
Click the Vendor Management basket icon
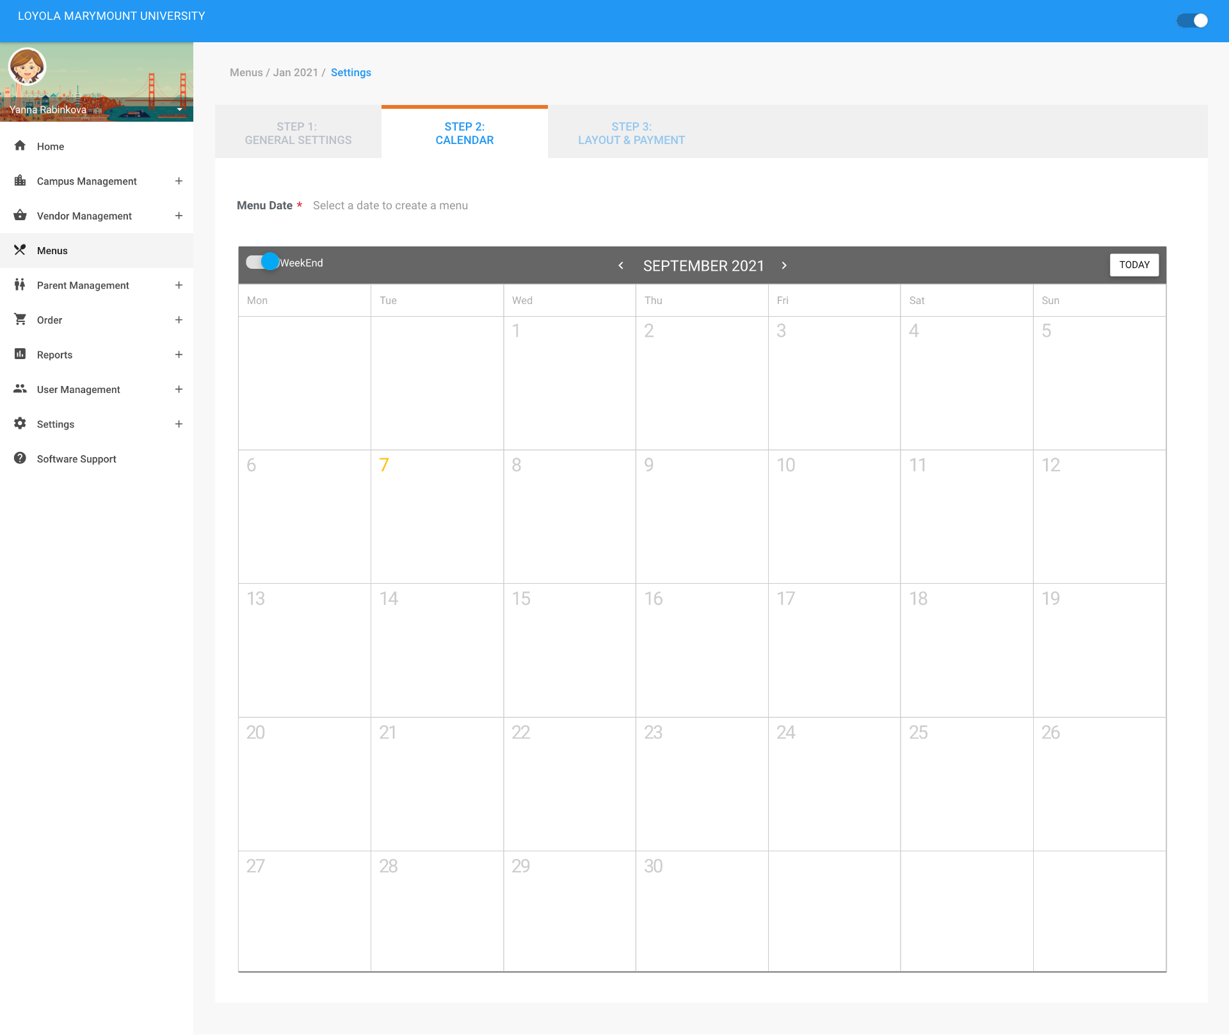coord(20,216)
